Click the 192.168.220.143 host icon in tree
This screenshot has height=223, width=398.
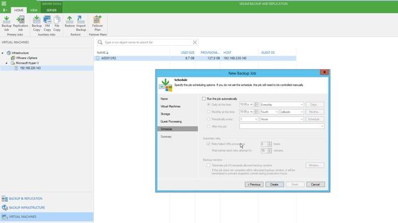[16, 68]
